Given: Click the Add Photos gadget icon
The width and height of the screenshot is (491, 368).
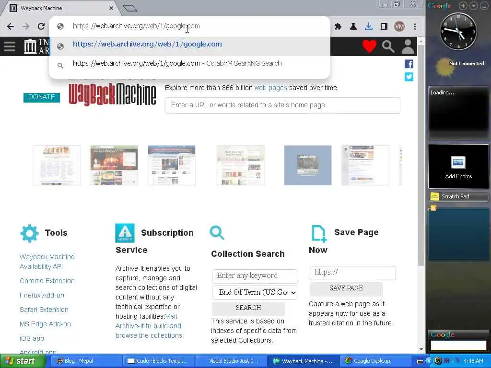Looking at the screenshot, I should pyautogui.click(x=458, y=163).
